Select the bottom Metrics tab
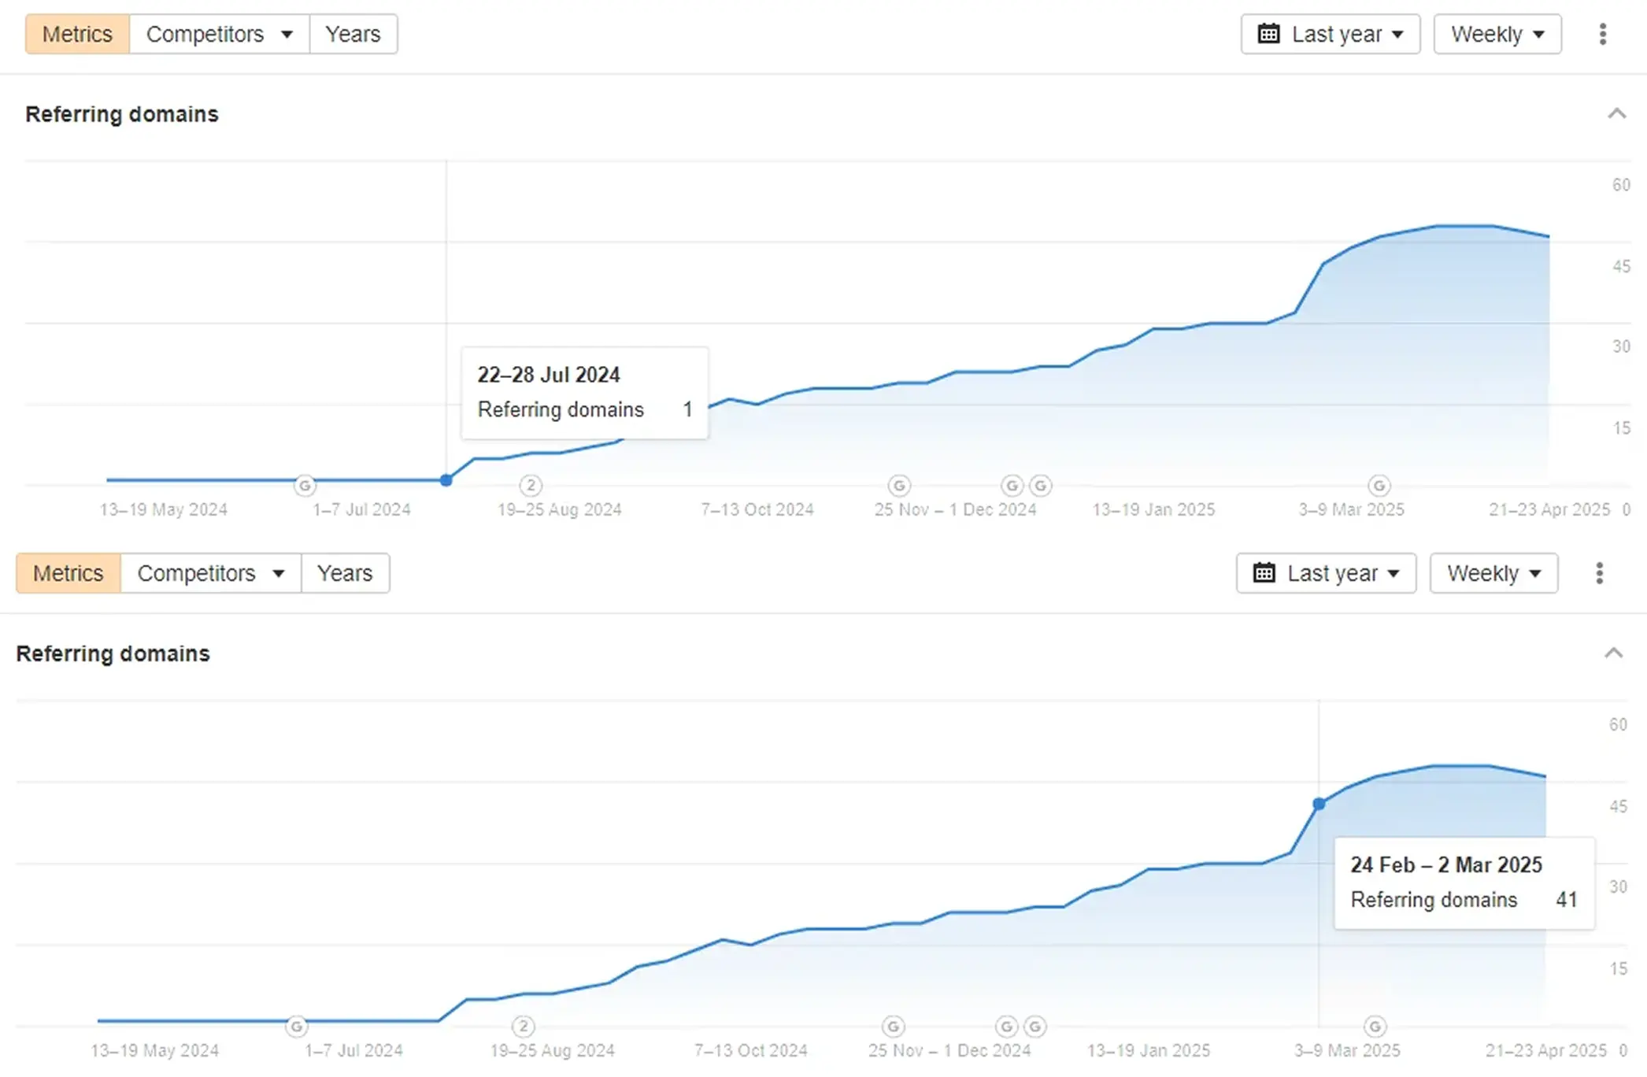Image resolution: width=1647 pixels, height=1077 pixels. [x=68, y=573]
